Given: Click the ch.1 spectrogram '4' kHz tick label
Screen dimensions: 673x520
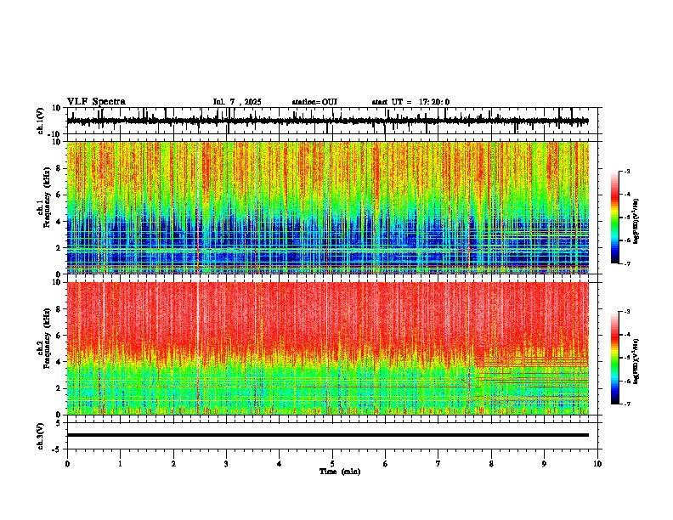Looking at the screenshot, I should pos(59,222).
